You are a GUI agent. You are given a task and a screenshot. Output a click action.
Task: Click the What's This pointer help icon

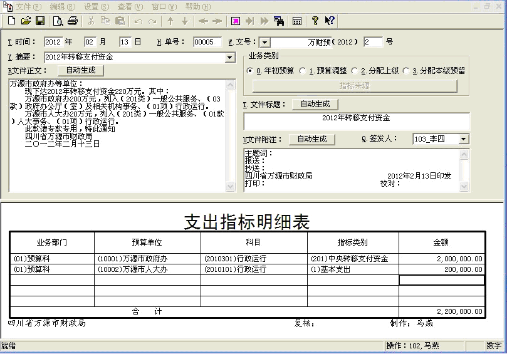[x=330, y=21]
